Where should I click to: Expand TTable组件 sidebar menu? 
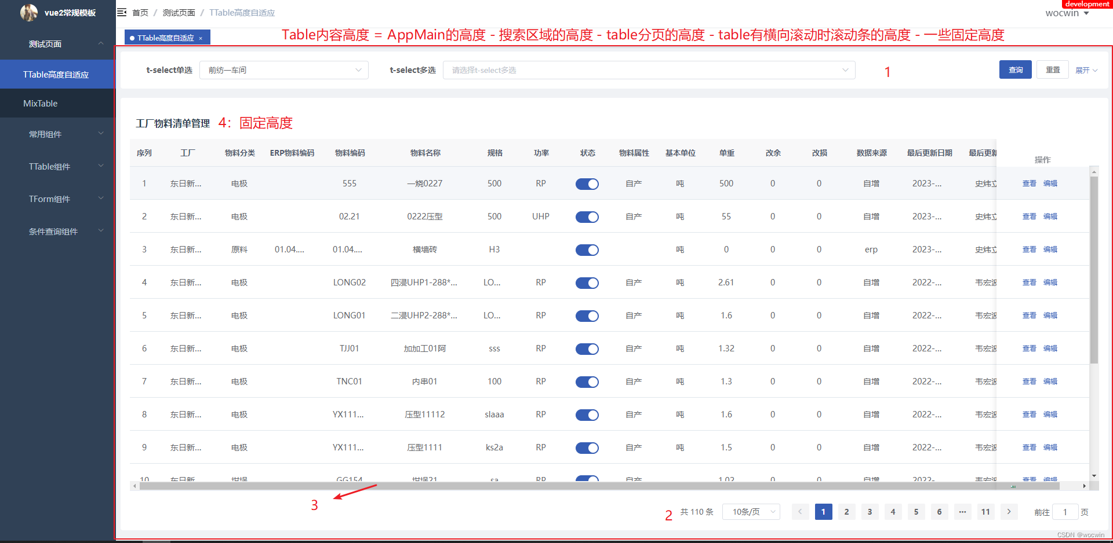click(58, 167)
